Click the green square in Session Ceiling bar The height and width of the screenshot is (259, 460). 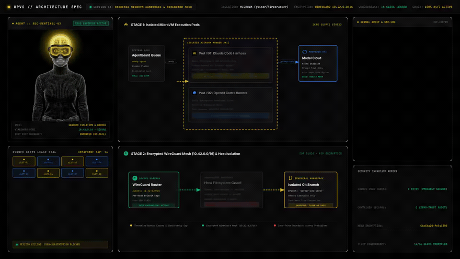pos(17,244)
